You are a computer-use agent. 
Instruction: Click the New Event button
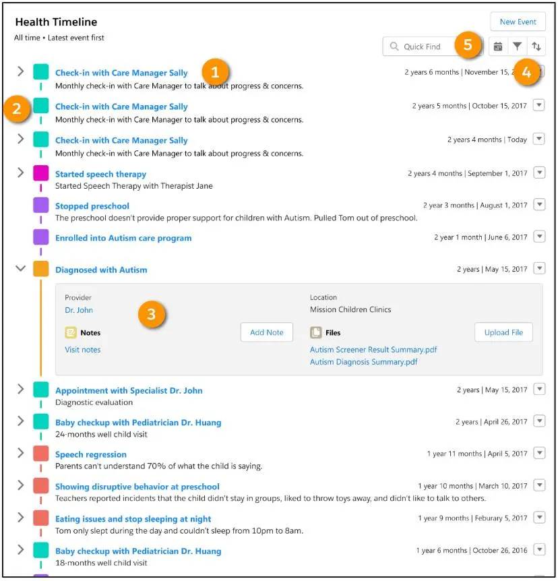pyautogui.click(x=518, y=21)
